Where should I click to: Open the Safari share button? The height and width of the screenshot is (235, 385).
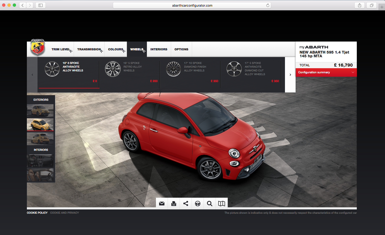[x=359, y=5]
